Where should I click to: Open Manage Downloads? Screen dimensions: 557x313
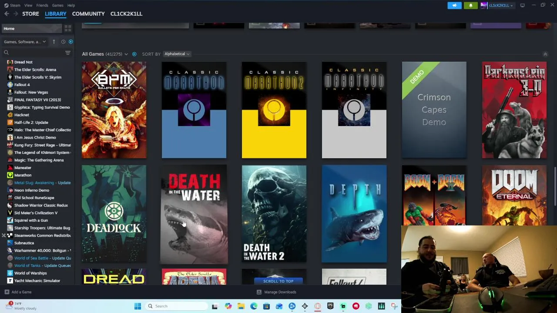277,292
